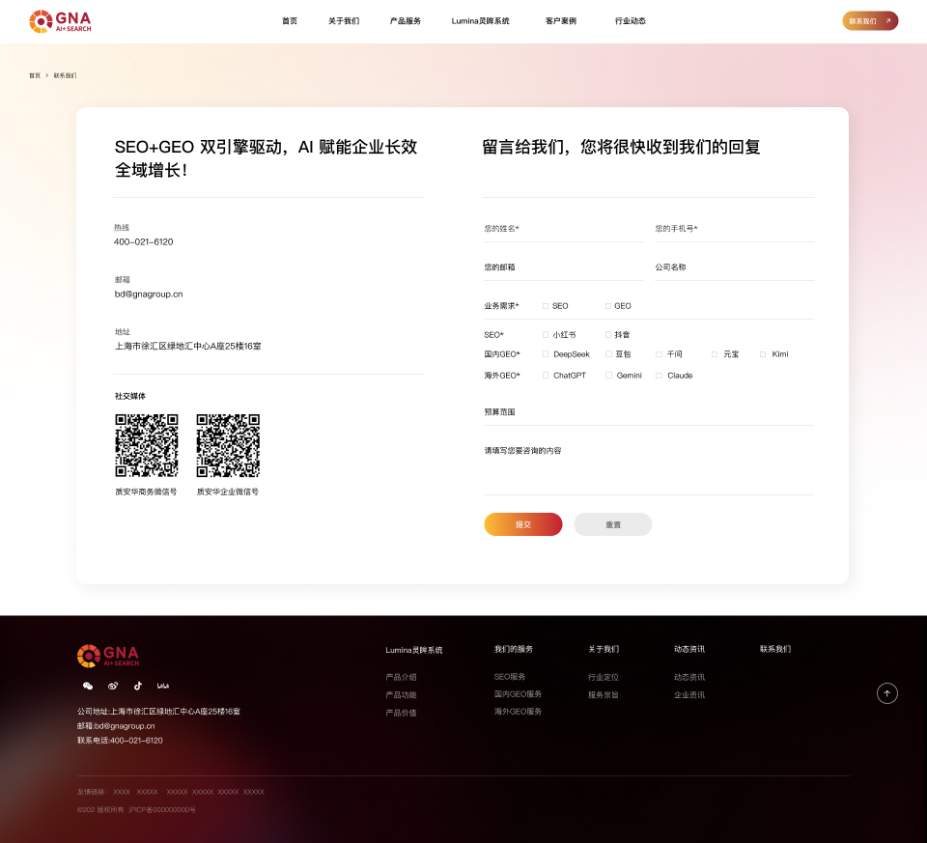Screen dimensions: 927x843
Task: Open the WeChat icon in footer
Action: pyautogui.click(x=88, y=686)
